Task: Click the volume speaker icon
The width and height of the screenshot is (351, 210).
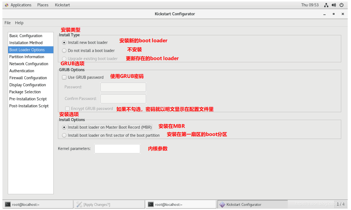Action: point(334,5)
